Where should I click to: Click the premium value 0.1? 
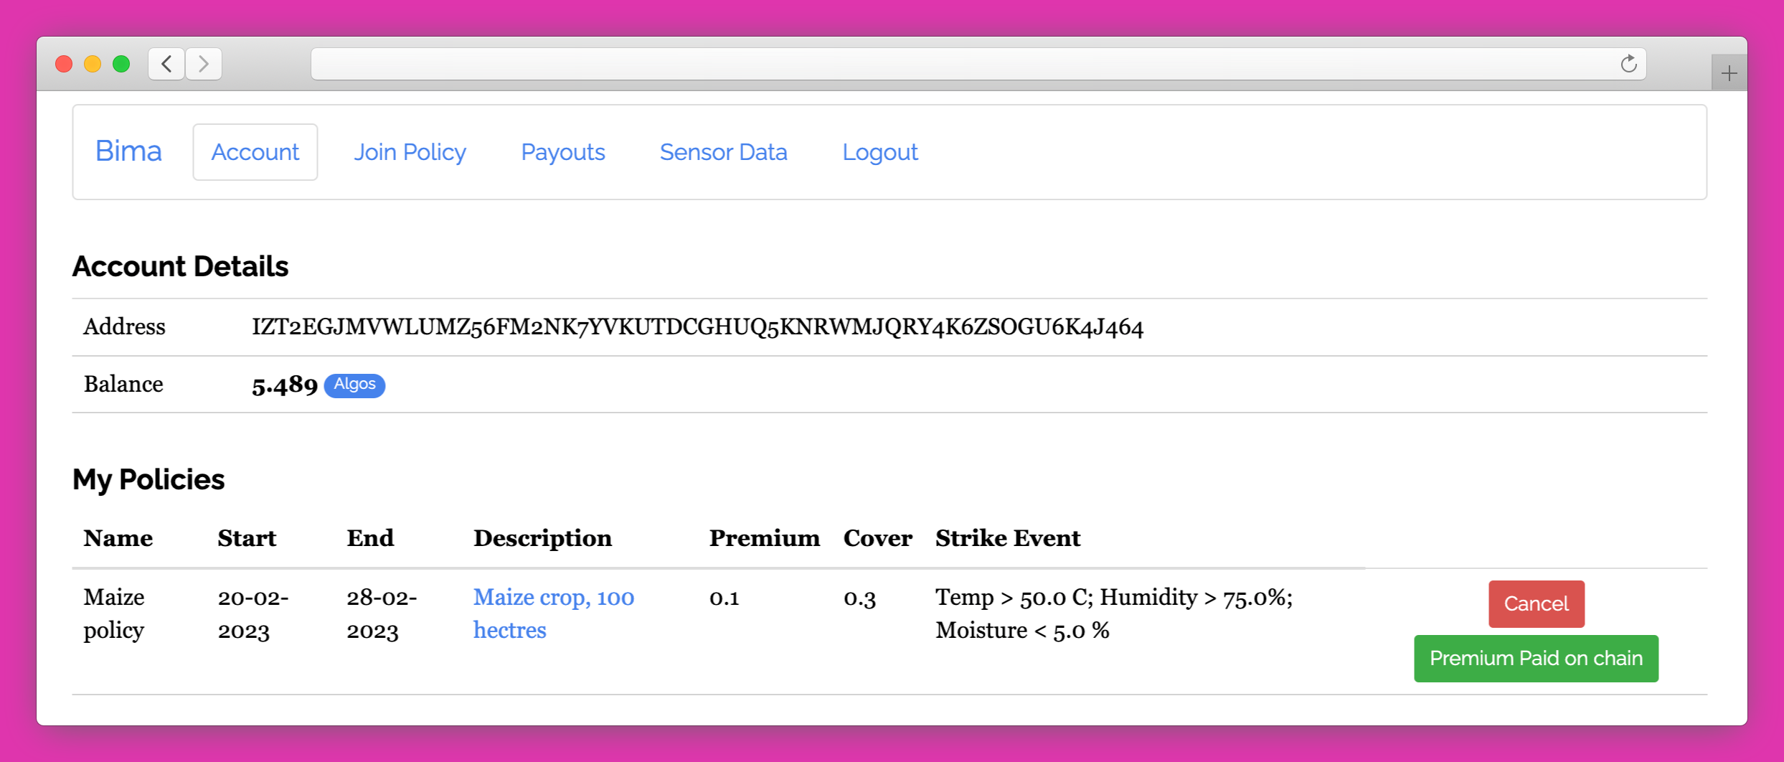[724, 598]
